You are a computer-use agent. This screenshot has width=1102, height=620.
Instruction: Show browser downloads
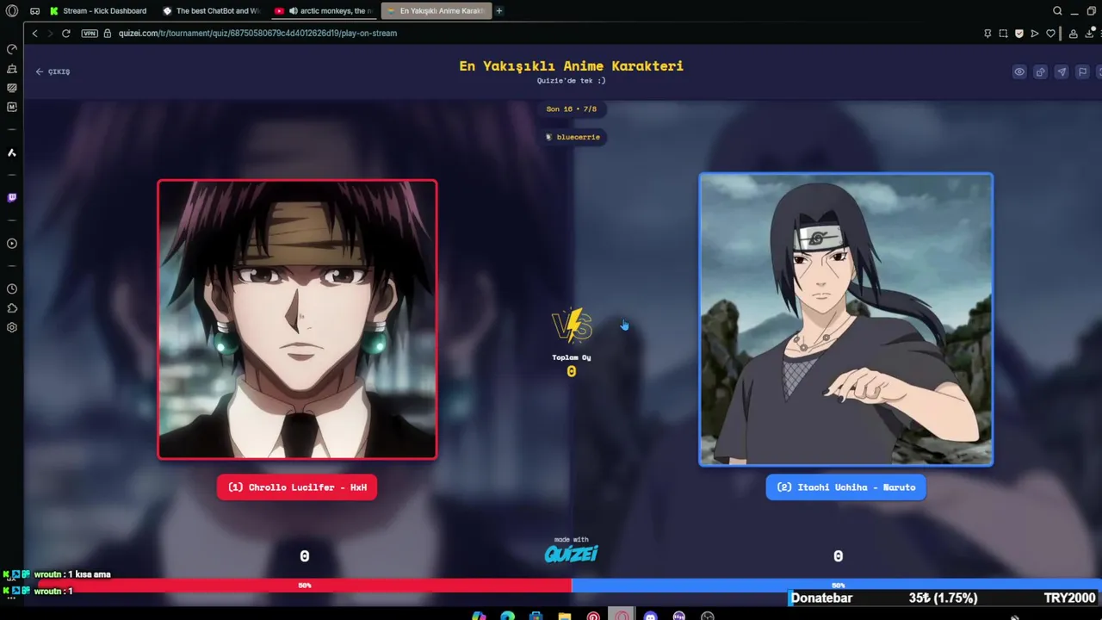click(x=1089, y=34)
